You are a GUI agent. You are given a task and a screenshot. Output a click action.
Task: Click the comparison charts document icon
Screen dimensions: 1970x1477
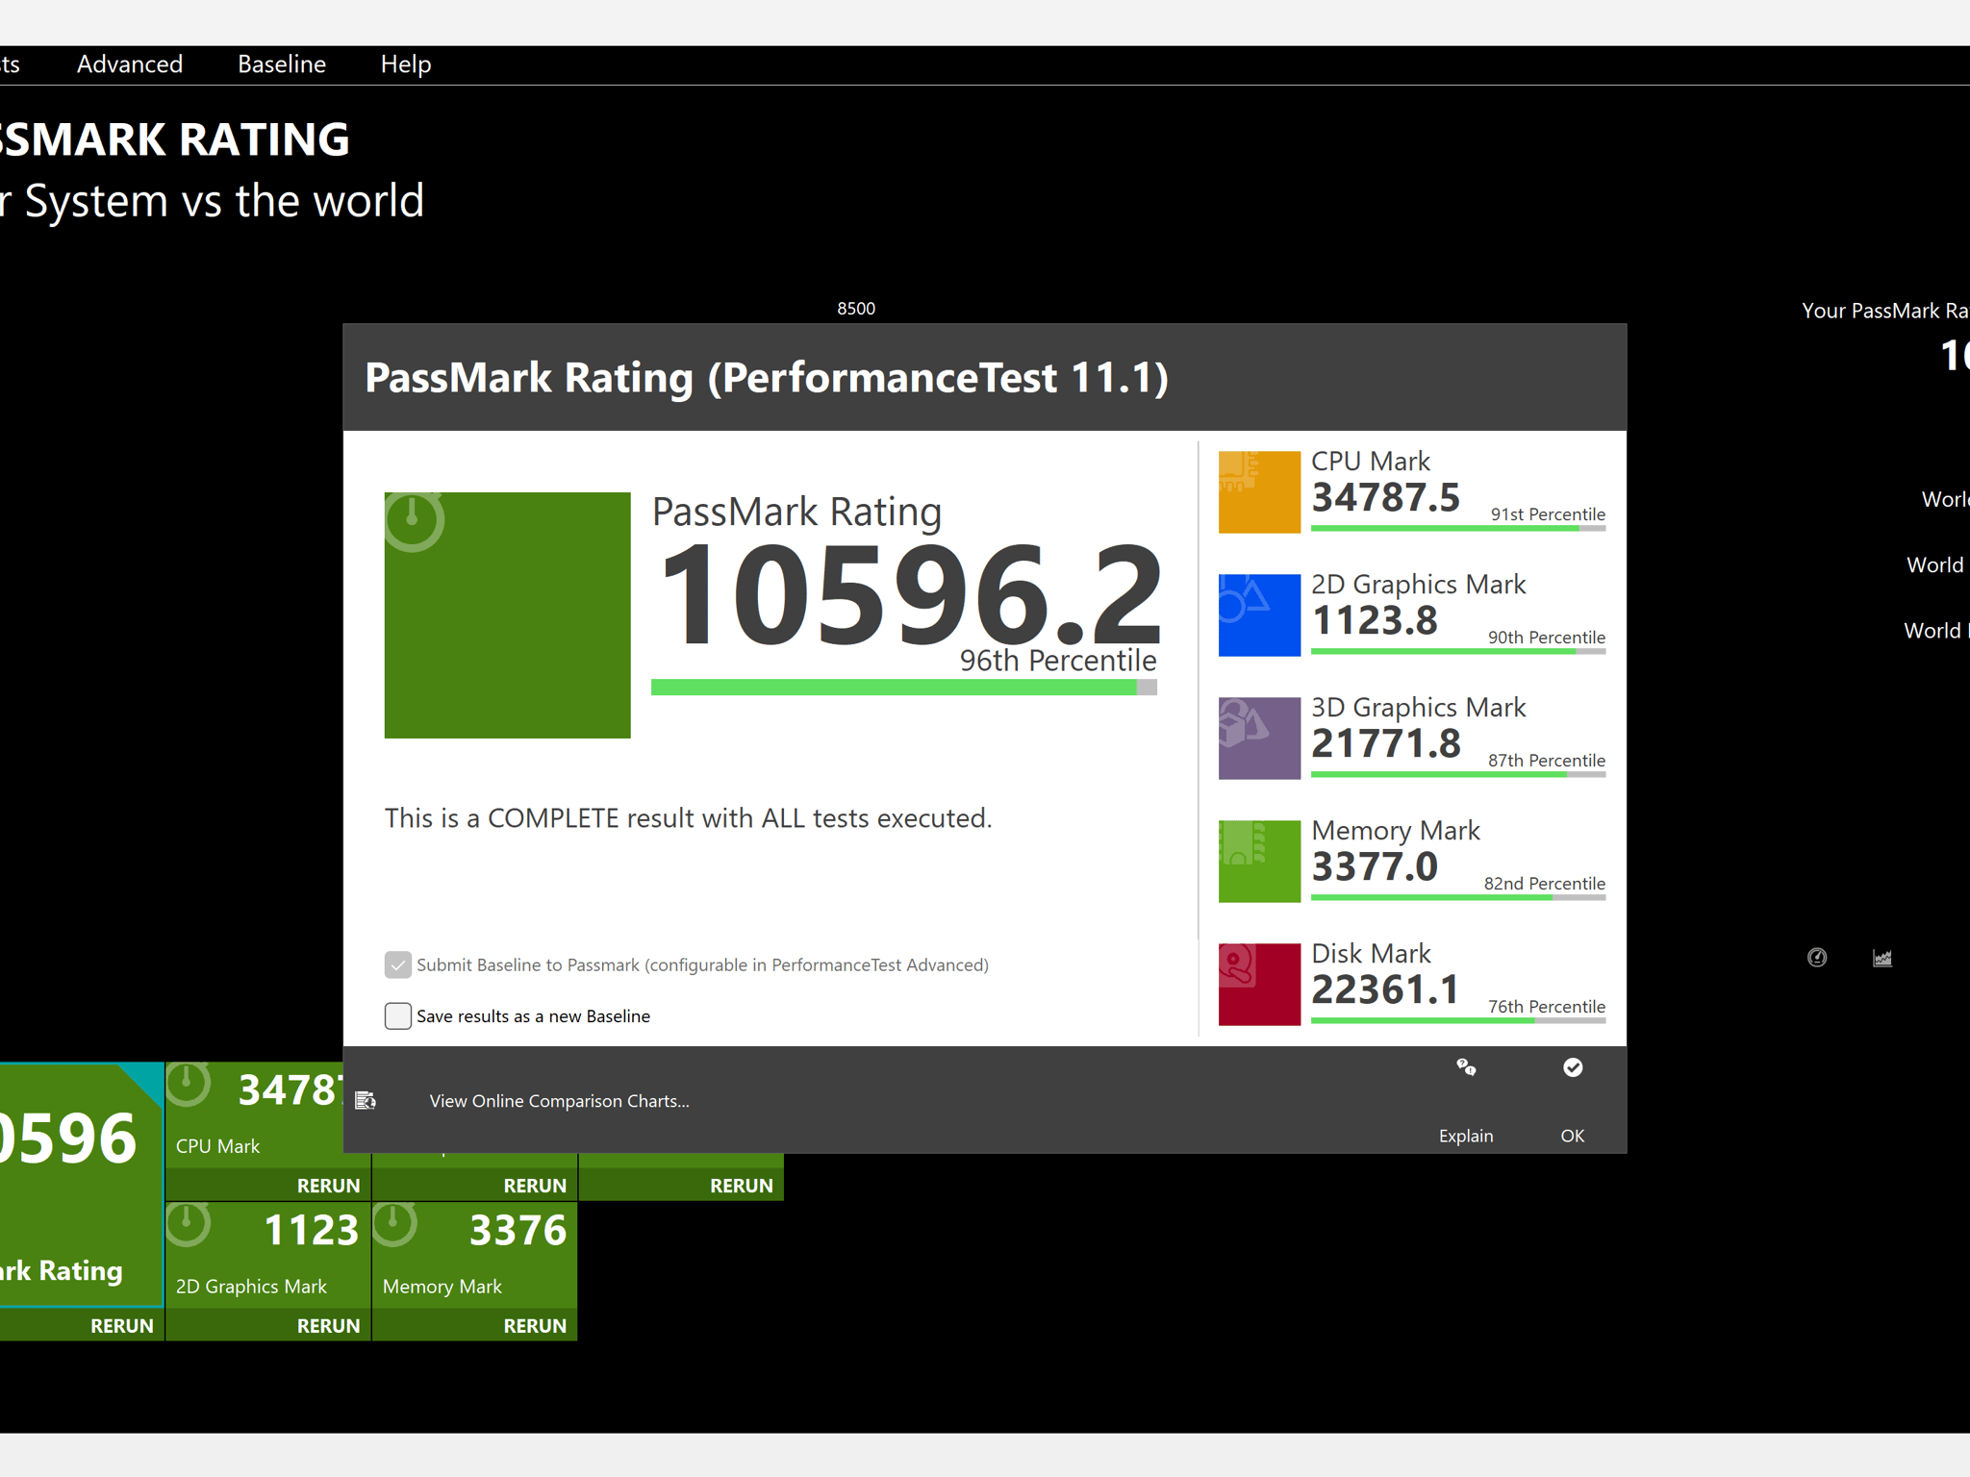[366, 1100]
